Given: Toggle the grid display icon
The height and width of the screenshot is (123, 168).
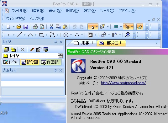Looking at the screenshot, I should coord(116,26).
